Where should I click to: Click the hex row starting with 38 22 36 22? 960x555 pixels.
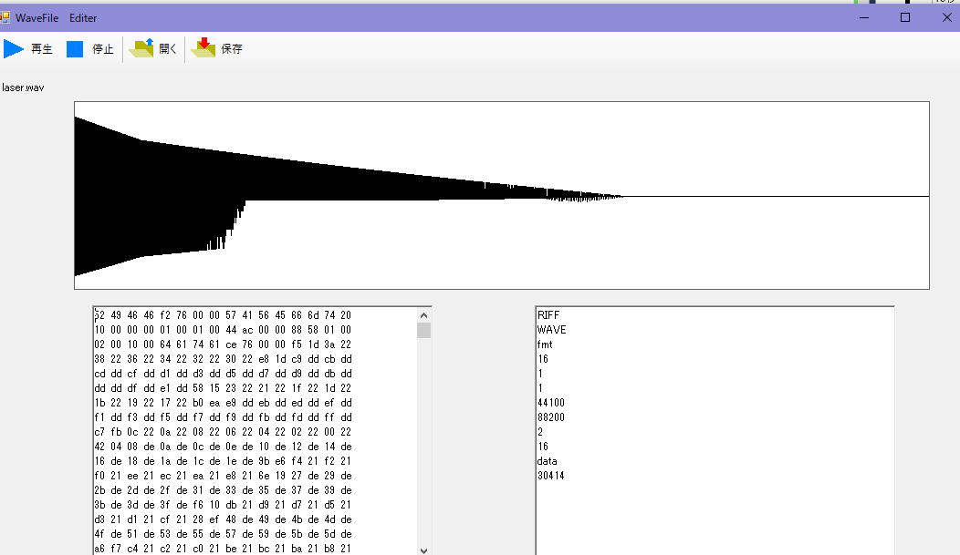[x=223, y=359]
